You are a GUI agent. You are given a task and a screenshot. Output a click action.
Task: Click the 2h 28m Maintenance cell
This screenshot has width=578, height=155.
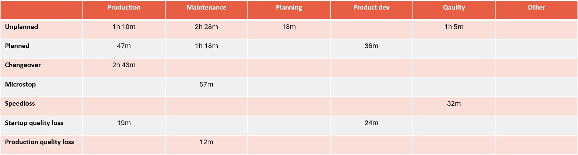[206, 27]
